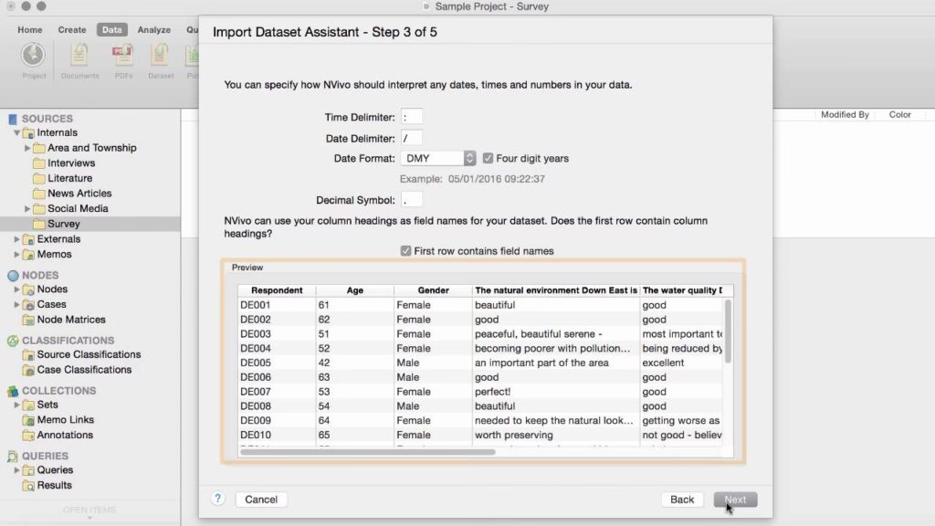Click the PDFs import icon

click(x=122, y=57)
